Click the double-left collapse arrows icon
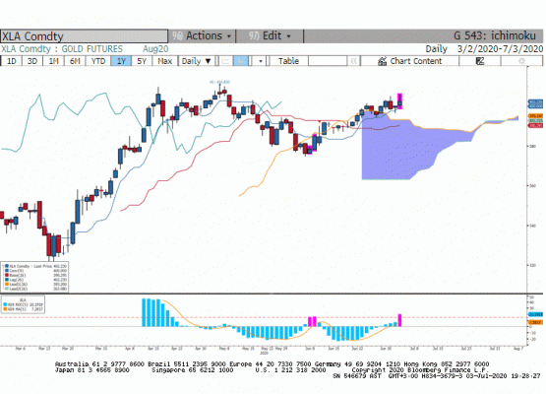 pyautogui.click(x=353, y=61)
